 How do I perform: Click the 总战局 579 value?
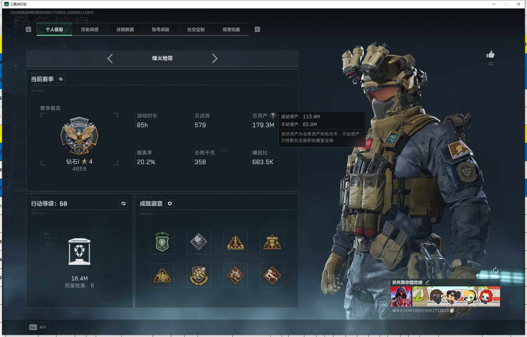[200, 125]
